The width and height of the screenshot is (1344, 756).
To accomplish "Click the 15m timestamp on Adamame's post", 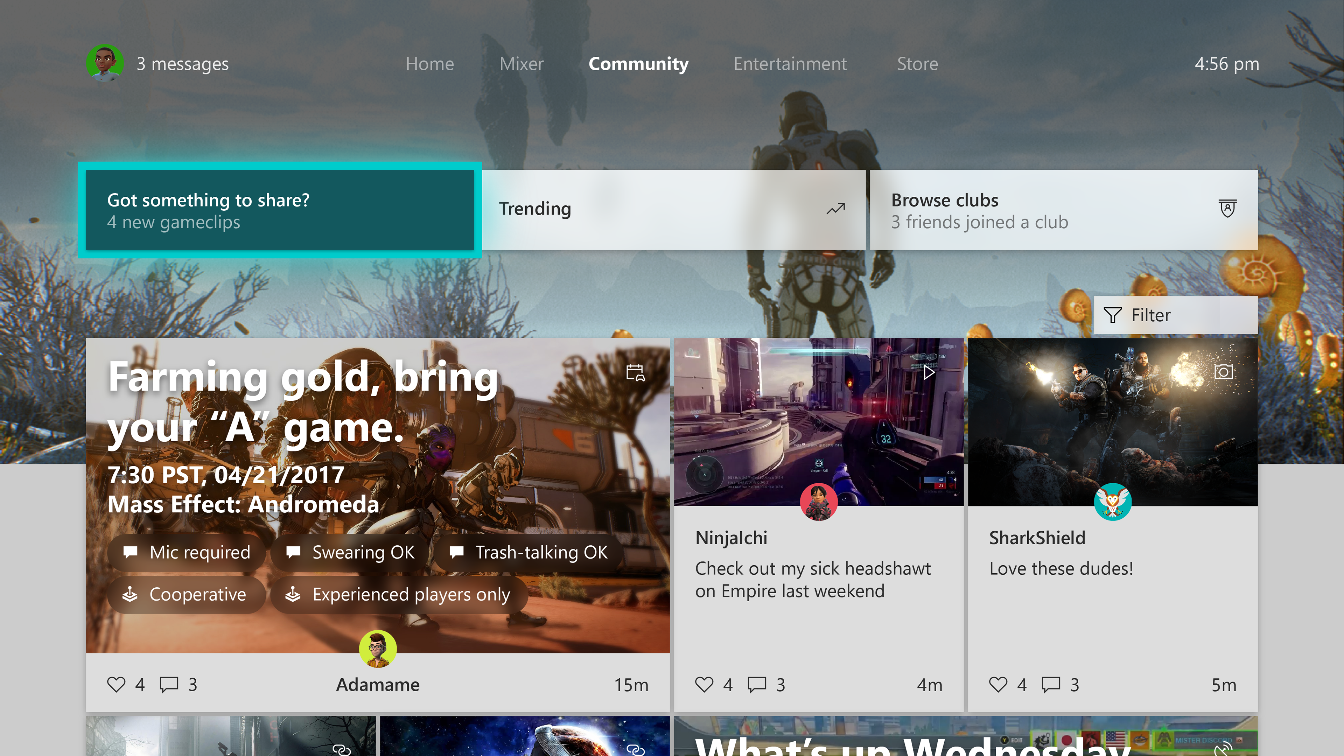I will [x=631, y=685].
